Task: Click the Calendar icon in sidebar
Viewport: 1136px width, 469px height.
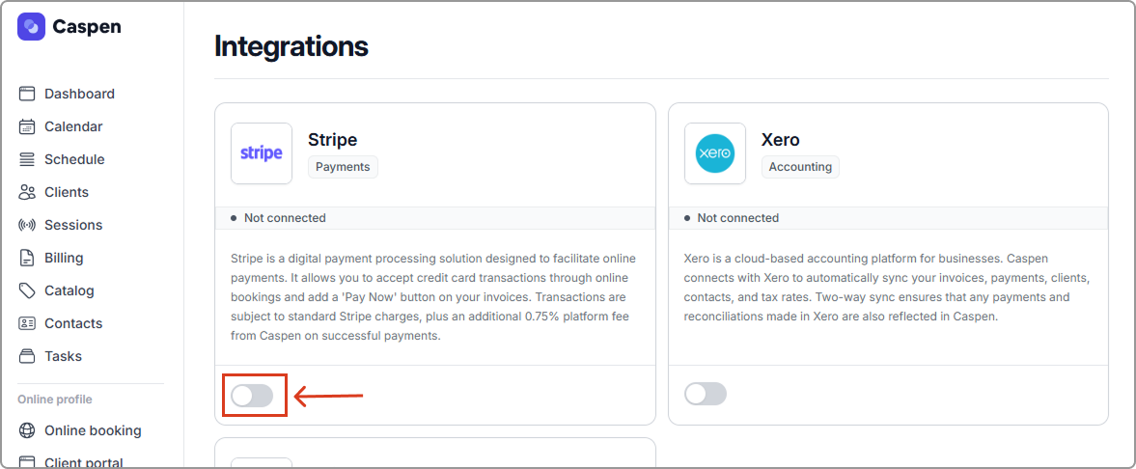Action: (x=27, y=126)
